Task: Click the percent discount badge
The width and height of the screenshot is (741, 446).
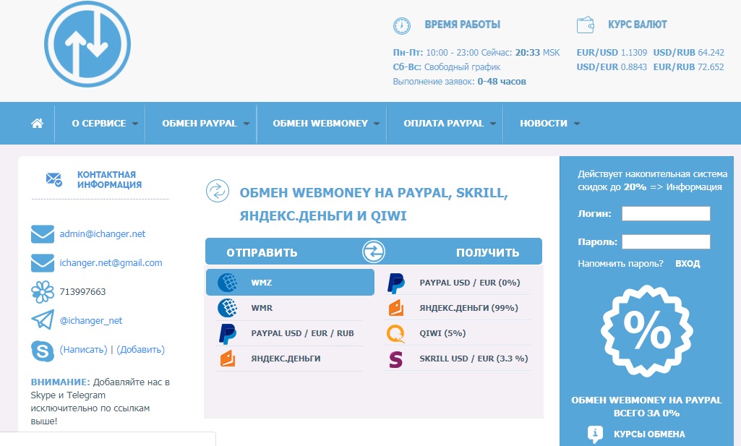Action: (646, 331)
